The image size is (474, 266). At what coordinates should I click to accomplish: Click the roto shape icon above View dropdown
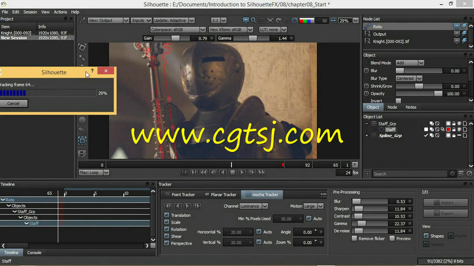click(82, 20)
